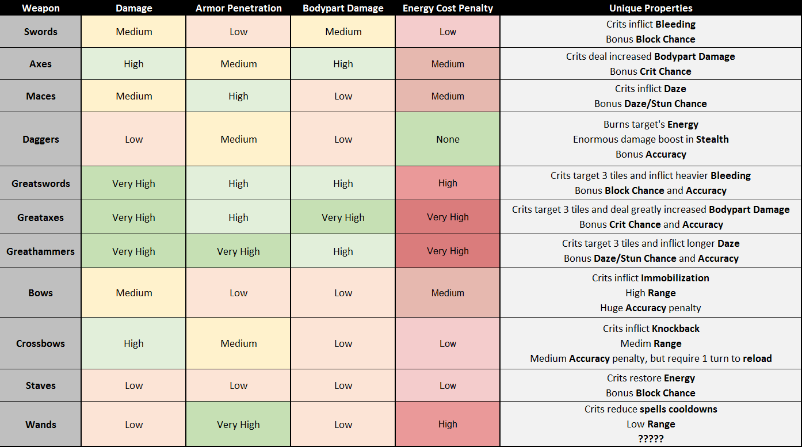Select Maces' High Armor Penetration cell
The image size is (802, 447).
click(238, 96)
